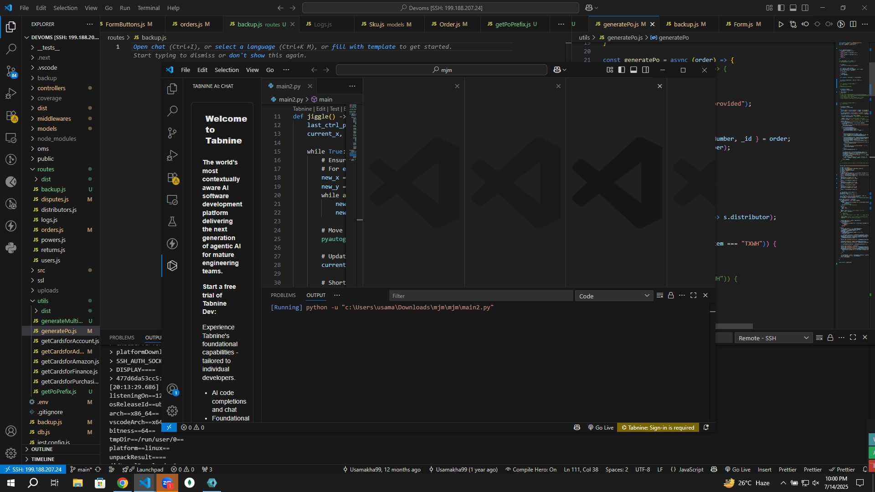Open Source Control in the mjm window
The height and width of the screenshot is (492, 875).
click(172, 133)
